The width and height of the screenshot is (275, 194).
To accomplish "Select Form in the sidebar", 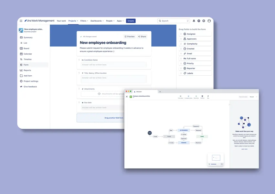I will (34, 65).
